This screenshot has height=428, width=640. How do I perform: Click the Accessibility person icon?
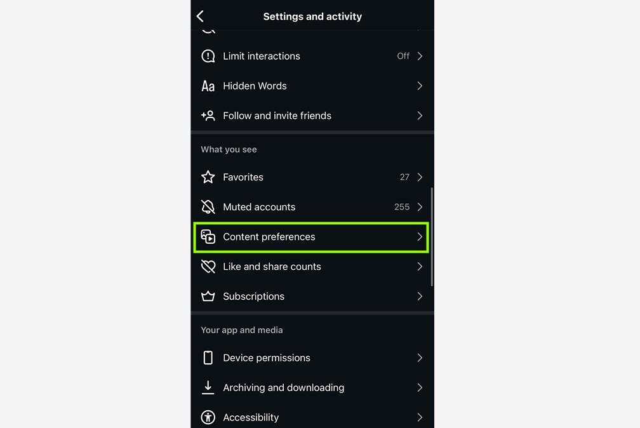tap(208, 417)
